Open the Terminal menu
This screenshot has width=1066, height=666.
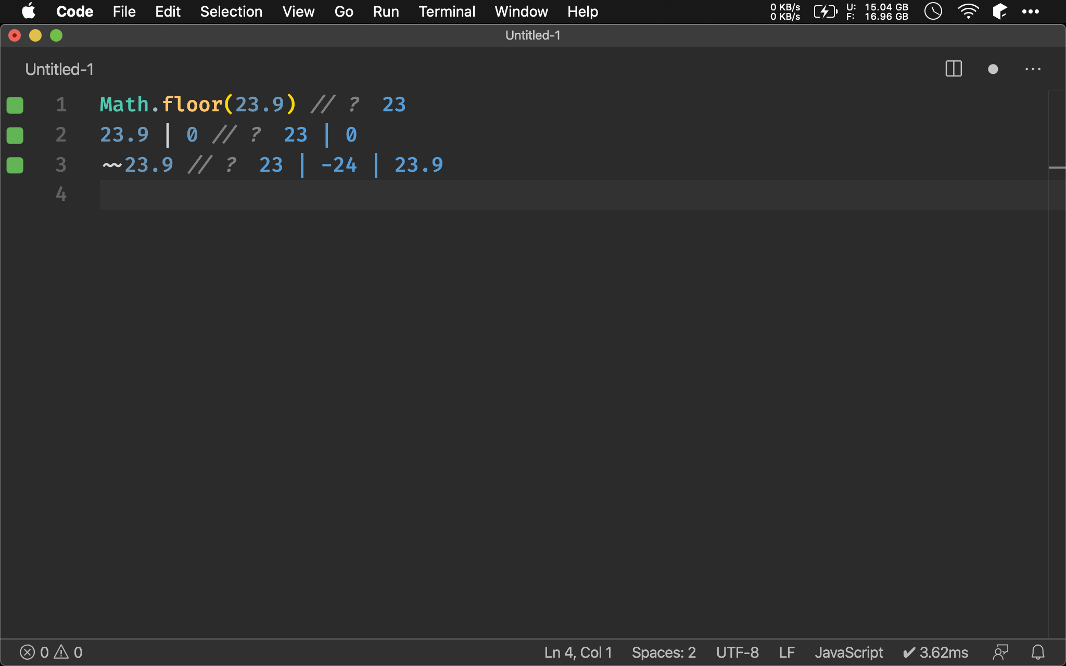tap(447, 11)
